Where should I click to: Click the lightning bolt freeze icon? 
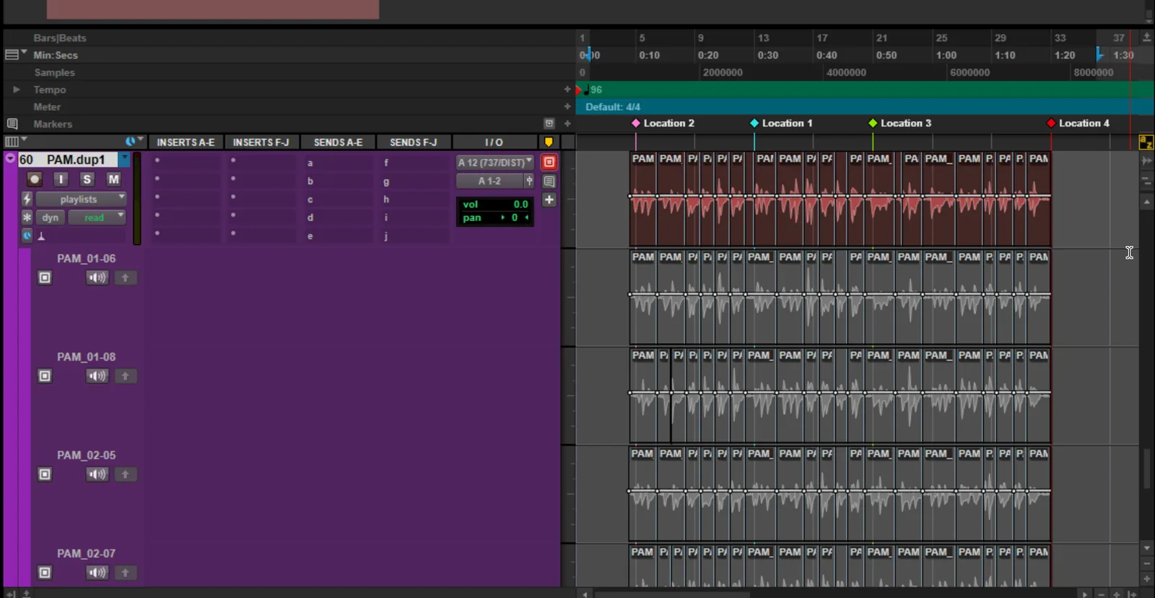[x=27, y=199]
